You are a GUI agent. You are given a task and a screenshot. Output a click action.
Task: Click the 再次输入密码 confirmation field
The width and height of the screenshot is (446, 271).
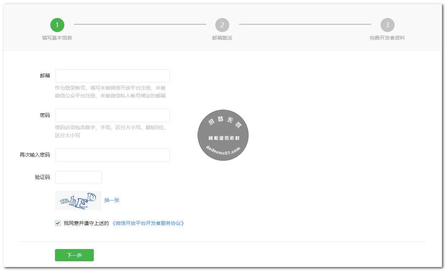[x=112, y=155]
